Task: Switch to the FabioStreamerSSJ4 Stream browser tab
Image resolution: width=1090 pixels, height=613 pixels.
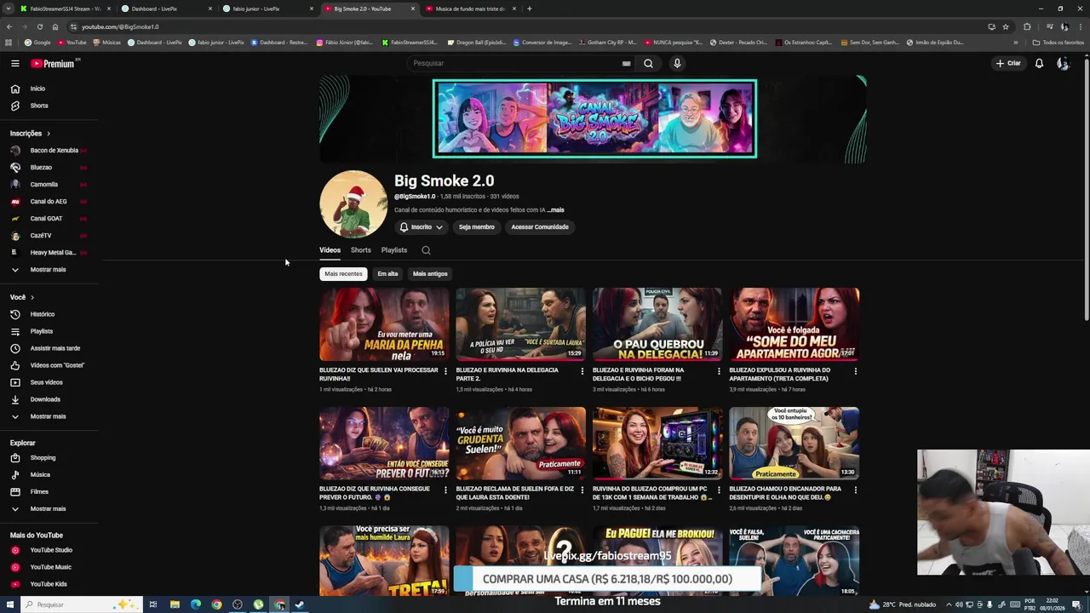Action: pos(64,9)
